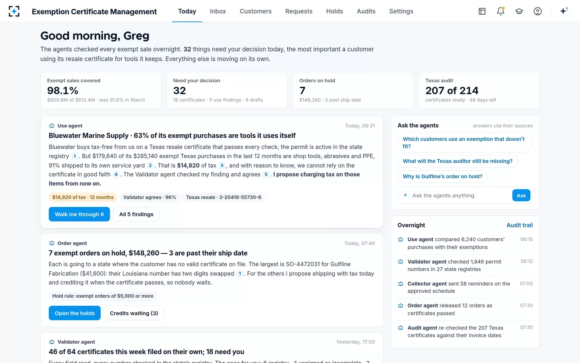Open the Audits tab
The height and width of the screenshot is (363, 580).
tap(366, 11)
